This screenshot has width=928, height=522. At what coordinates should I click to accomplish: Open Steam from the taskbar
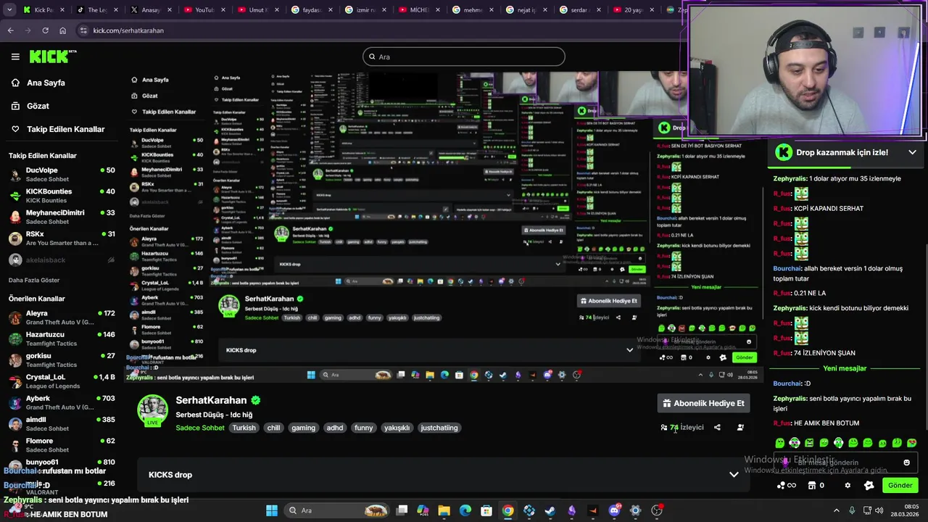[x=550, y=510]
